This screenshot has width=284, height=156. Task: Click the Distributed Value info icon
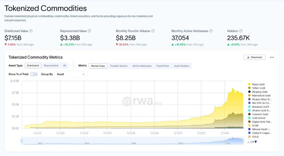pos(31,31)
